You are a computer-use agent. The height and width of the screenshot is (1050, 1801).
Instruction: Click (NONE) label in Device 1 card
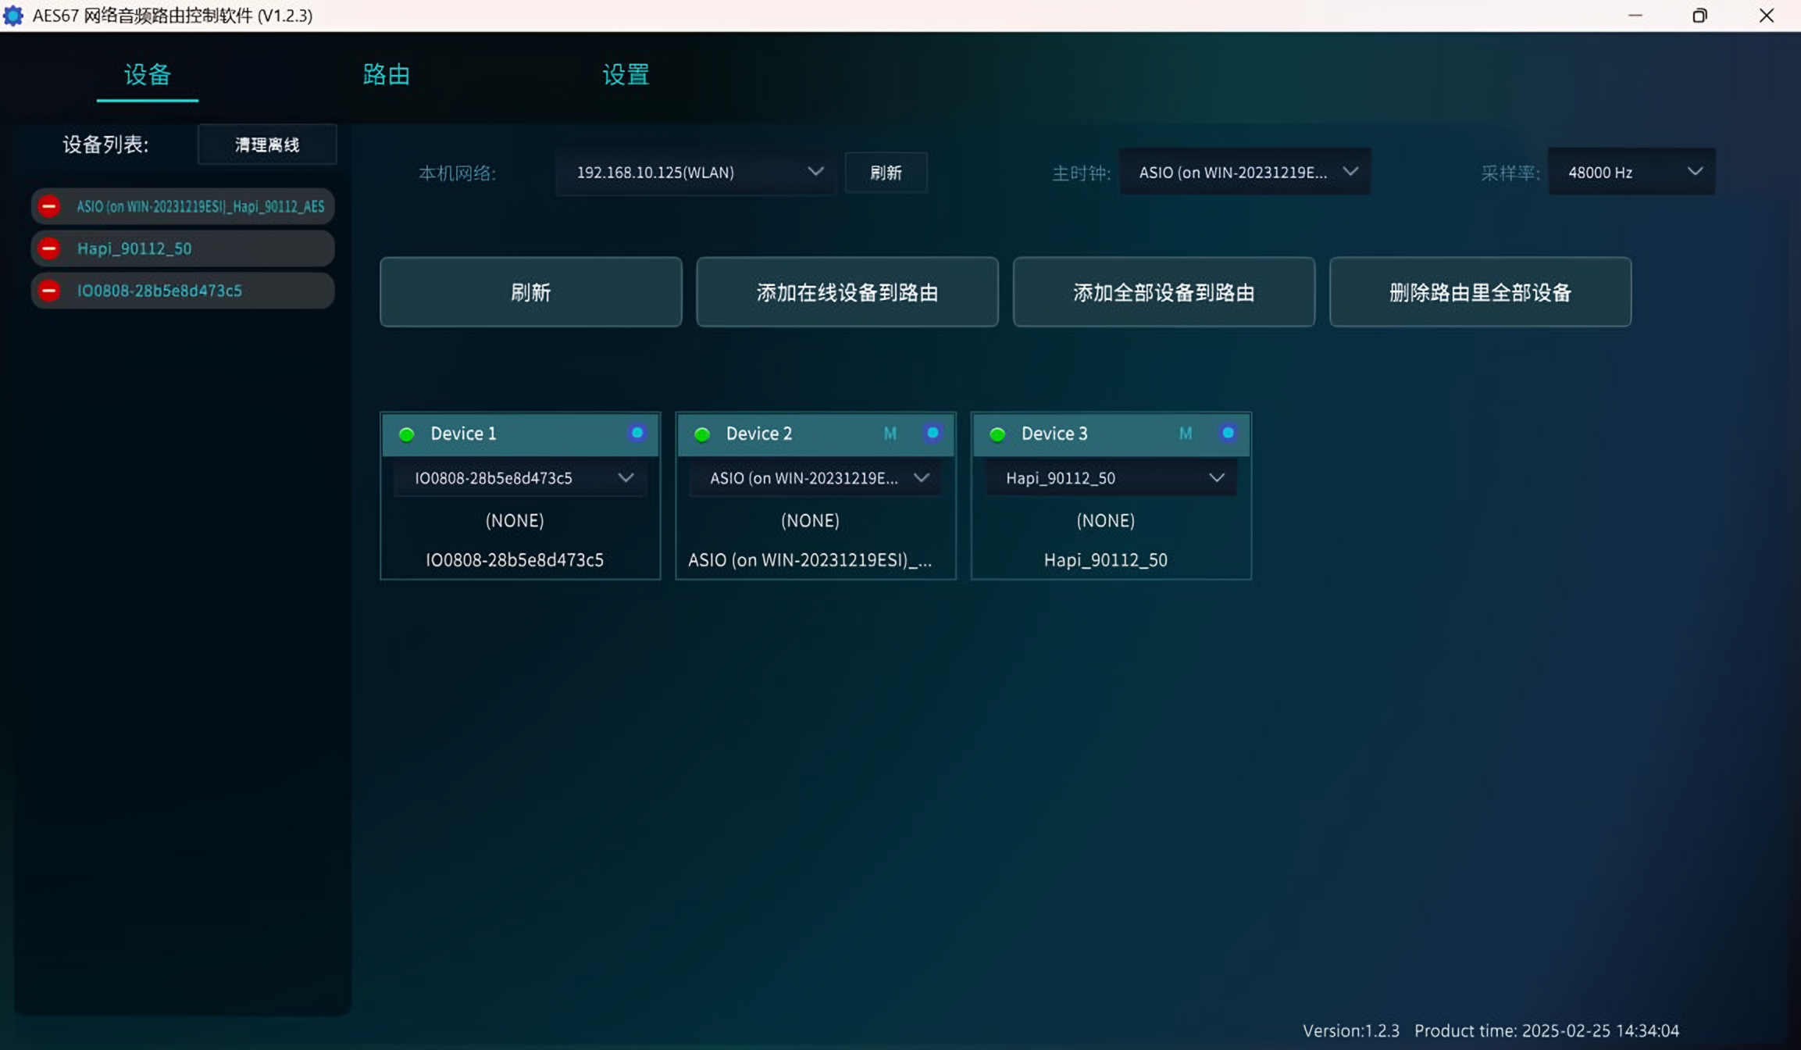pyautogui.click(x=515, y=520)
